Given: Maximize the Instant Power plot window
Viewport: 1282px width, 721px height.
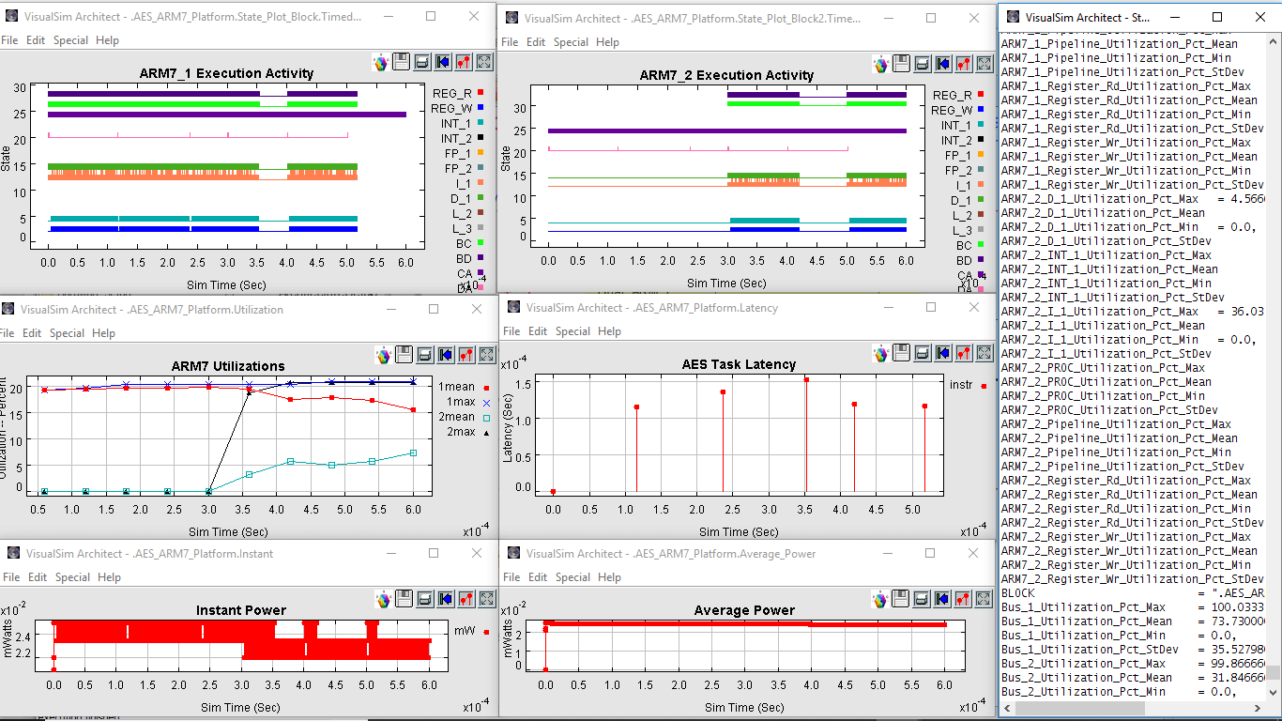Looking at the screenshot, I should (431, 553).
